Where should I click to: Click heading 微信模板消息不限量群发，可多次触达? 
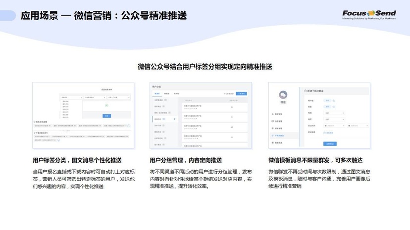tap(315, 160)
